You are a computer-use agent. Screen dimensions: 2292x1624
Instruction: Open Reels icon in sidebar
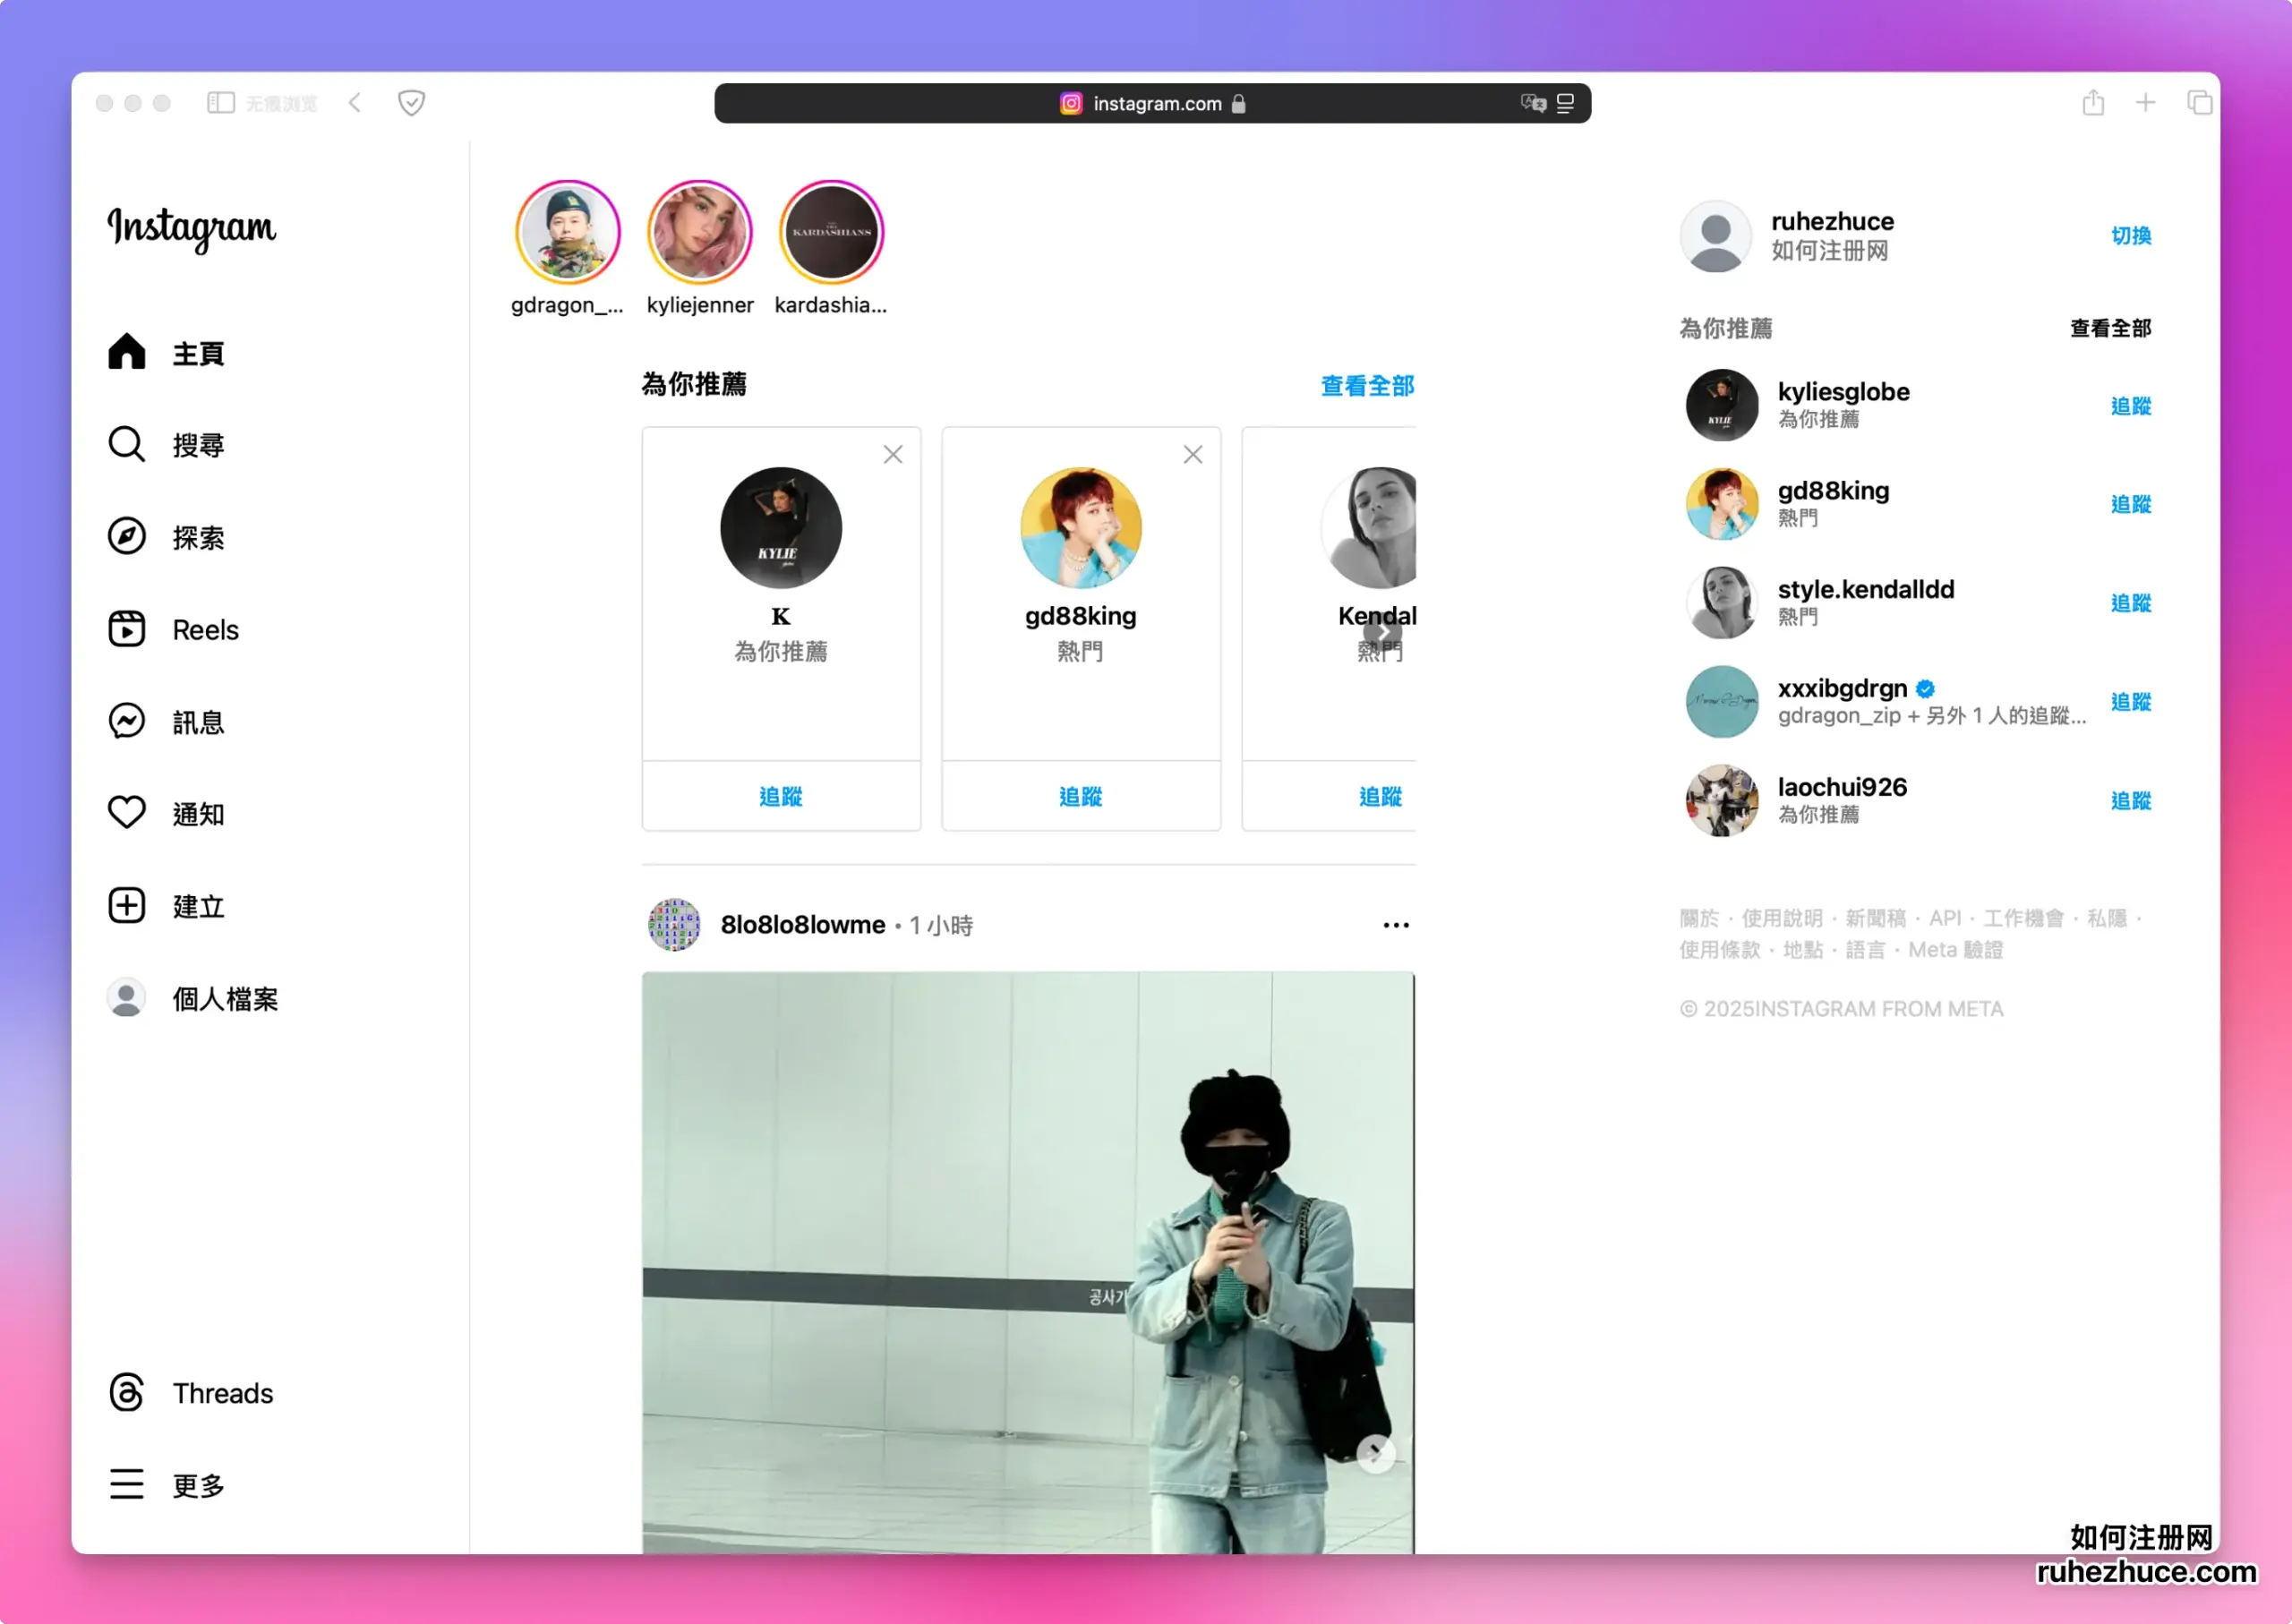tap(126, 629)
